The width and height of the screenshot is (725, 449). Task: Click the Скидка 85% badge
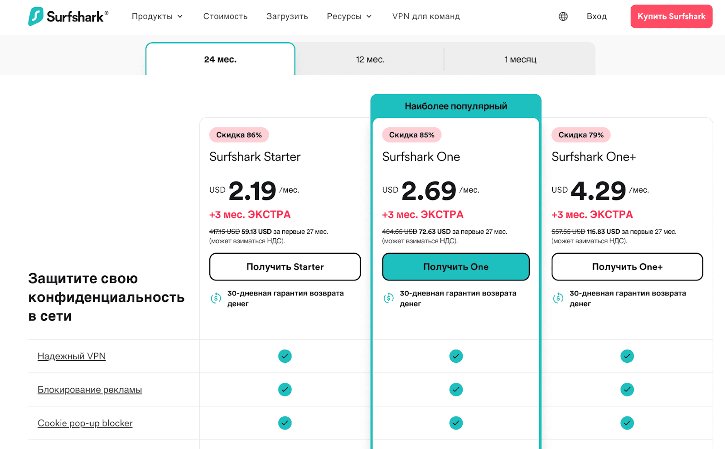(411, 135)
